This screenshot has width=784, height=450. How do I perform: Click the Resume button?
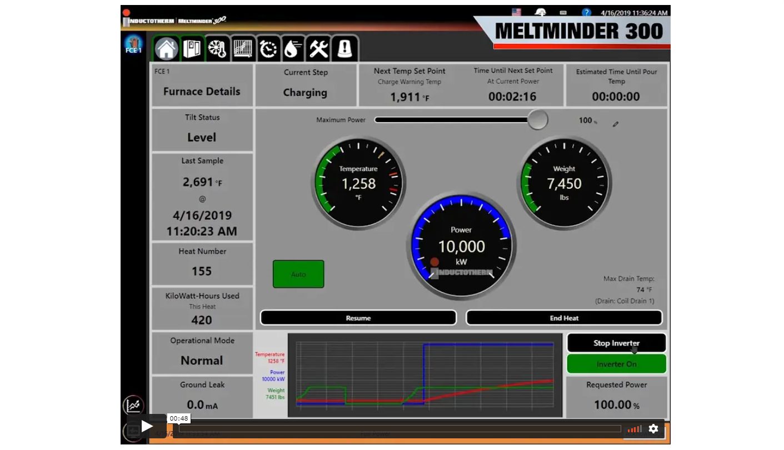[x=358, y=318]
